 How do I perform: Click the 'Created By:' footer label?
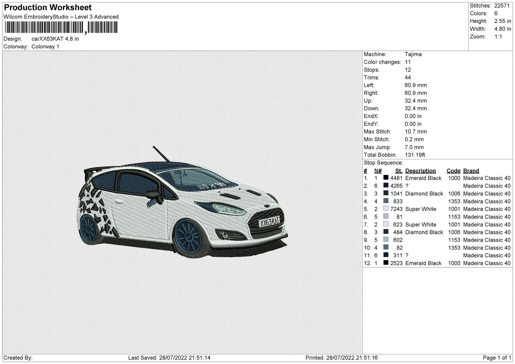[x=18, y=358]
